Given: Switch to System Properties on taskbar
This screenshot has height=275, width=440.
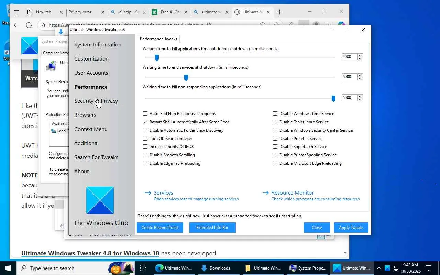Looking at the screenshot, I should [x=308, y=268].
